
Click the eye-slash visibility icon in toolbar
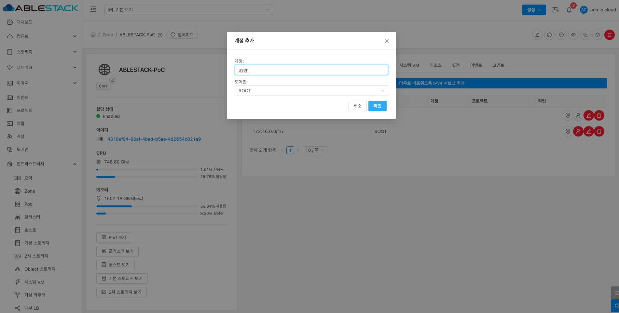[573, 35]
